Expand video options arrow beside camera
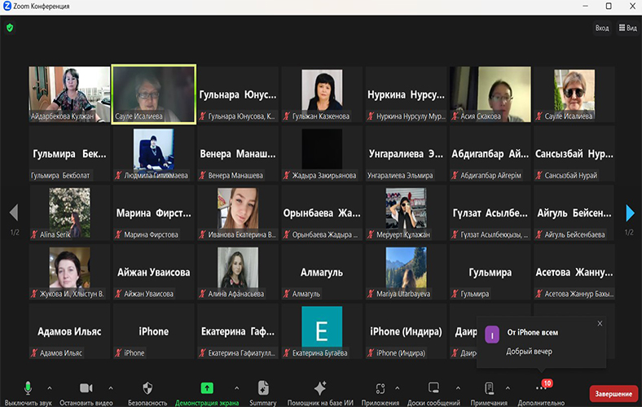Image resolution: width=642 pixels, height=407 pixels. click(x=111, y=387)
